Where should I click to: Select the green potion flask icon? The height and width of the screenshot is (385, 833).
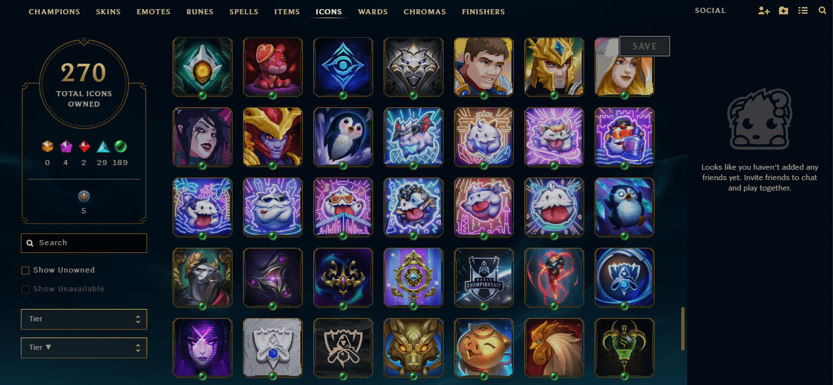coord(625,347)
